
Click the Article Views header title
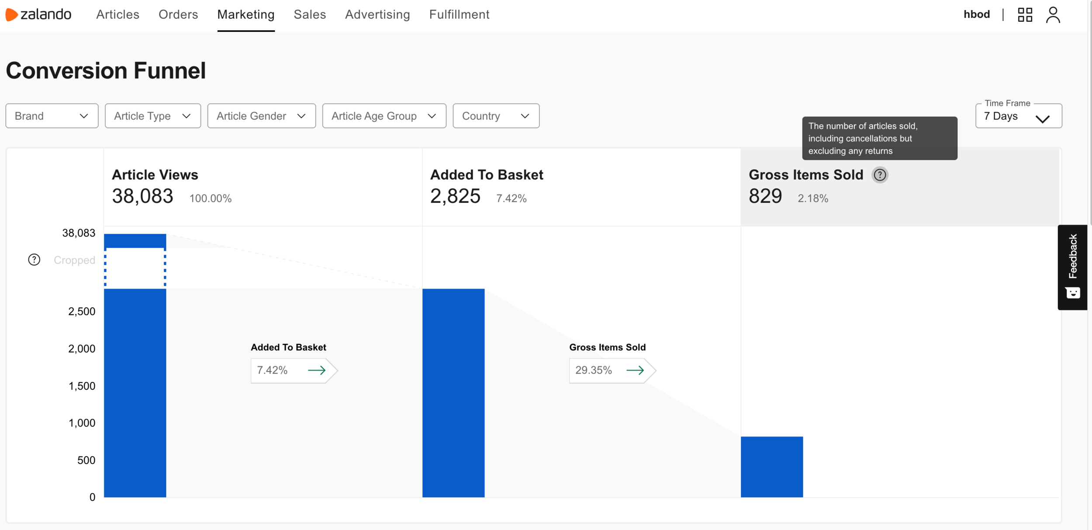pos(155,175)
